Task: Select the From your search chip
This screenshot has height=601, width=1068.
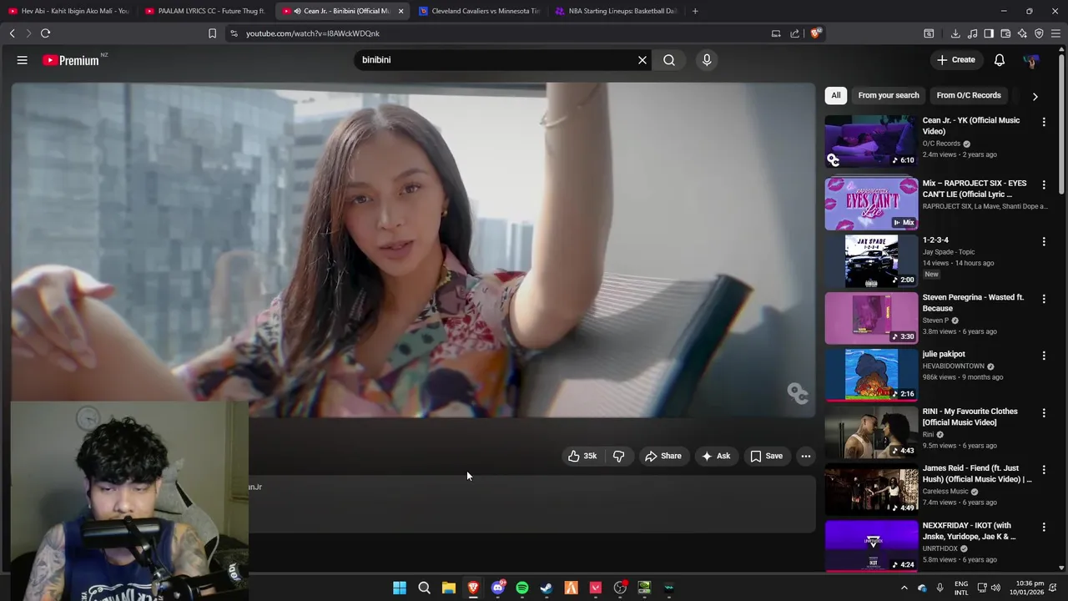Action: [x=889, y=95]
